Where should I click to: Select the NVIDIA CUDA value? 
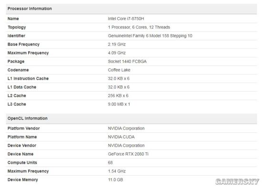coord(121,137)
